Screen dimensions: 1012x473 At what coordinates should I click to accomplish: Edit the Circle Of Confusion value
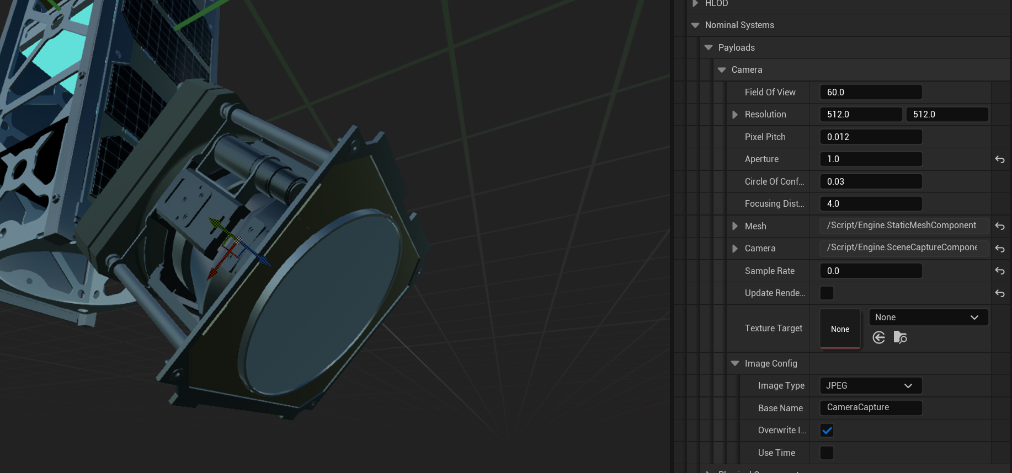click(871, 181)
